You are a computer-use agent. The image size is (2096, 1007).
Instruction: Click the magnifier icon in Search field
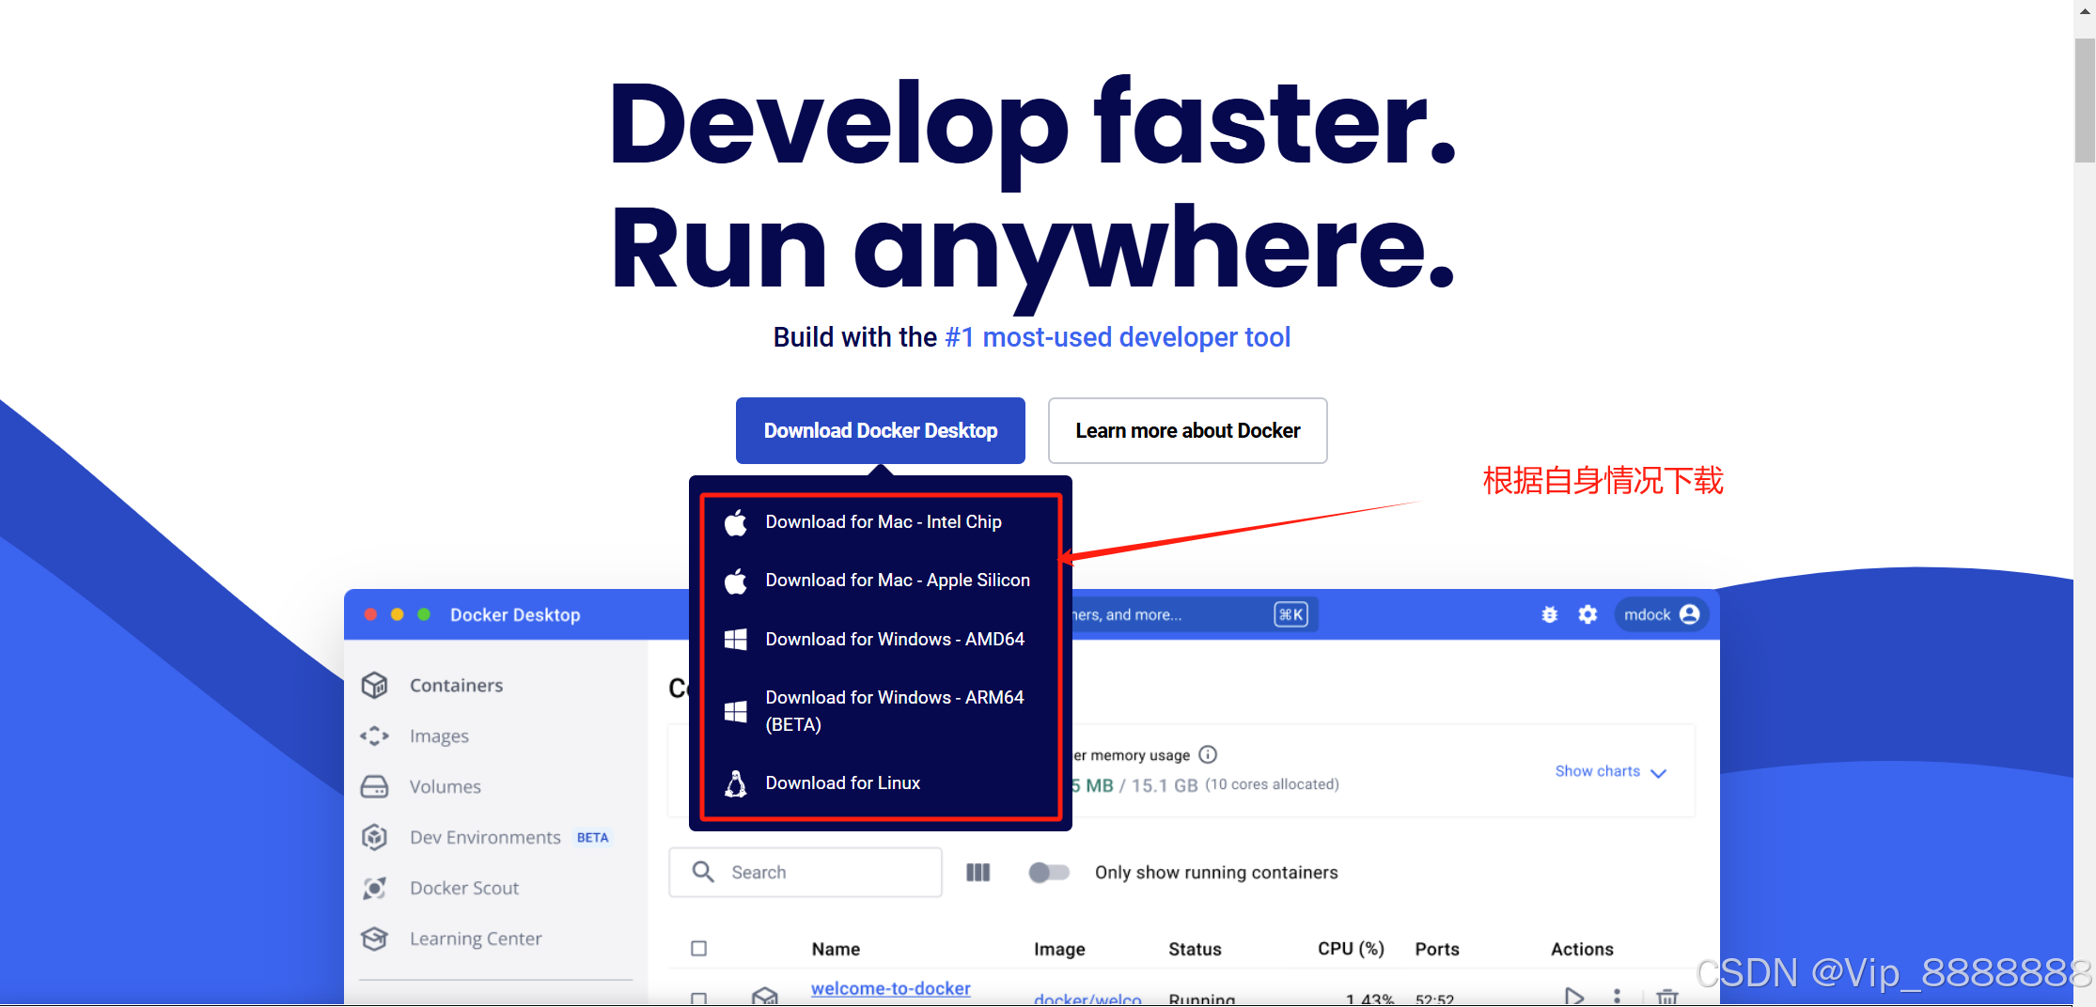703,872
